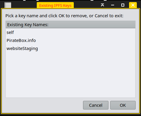Click title bar space between title and keep-above icon

tap(87, 5)
